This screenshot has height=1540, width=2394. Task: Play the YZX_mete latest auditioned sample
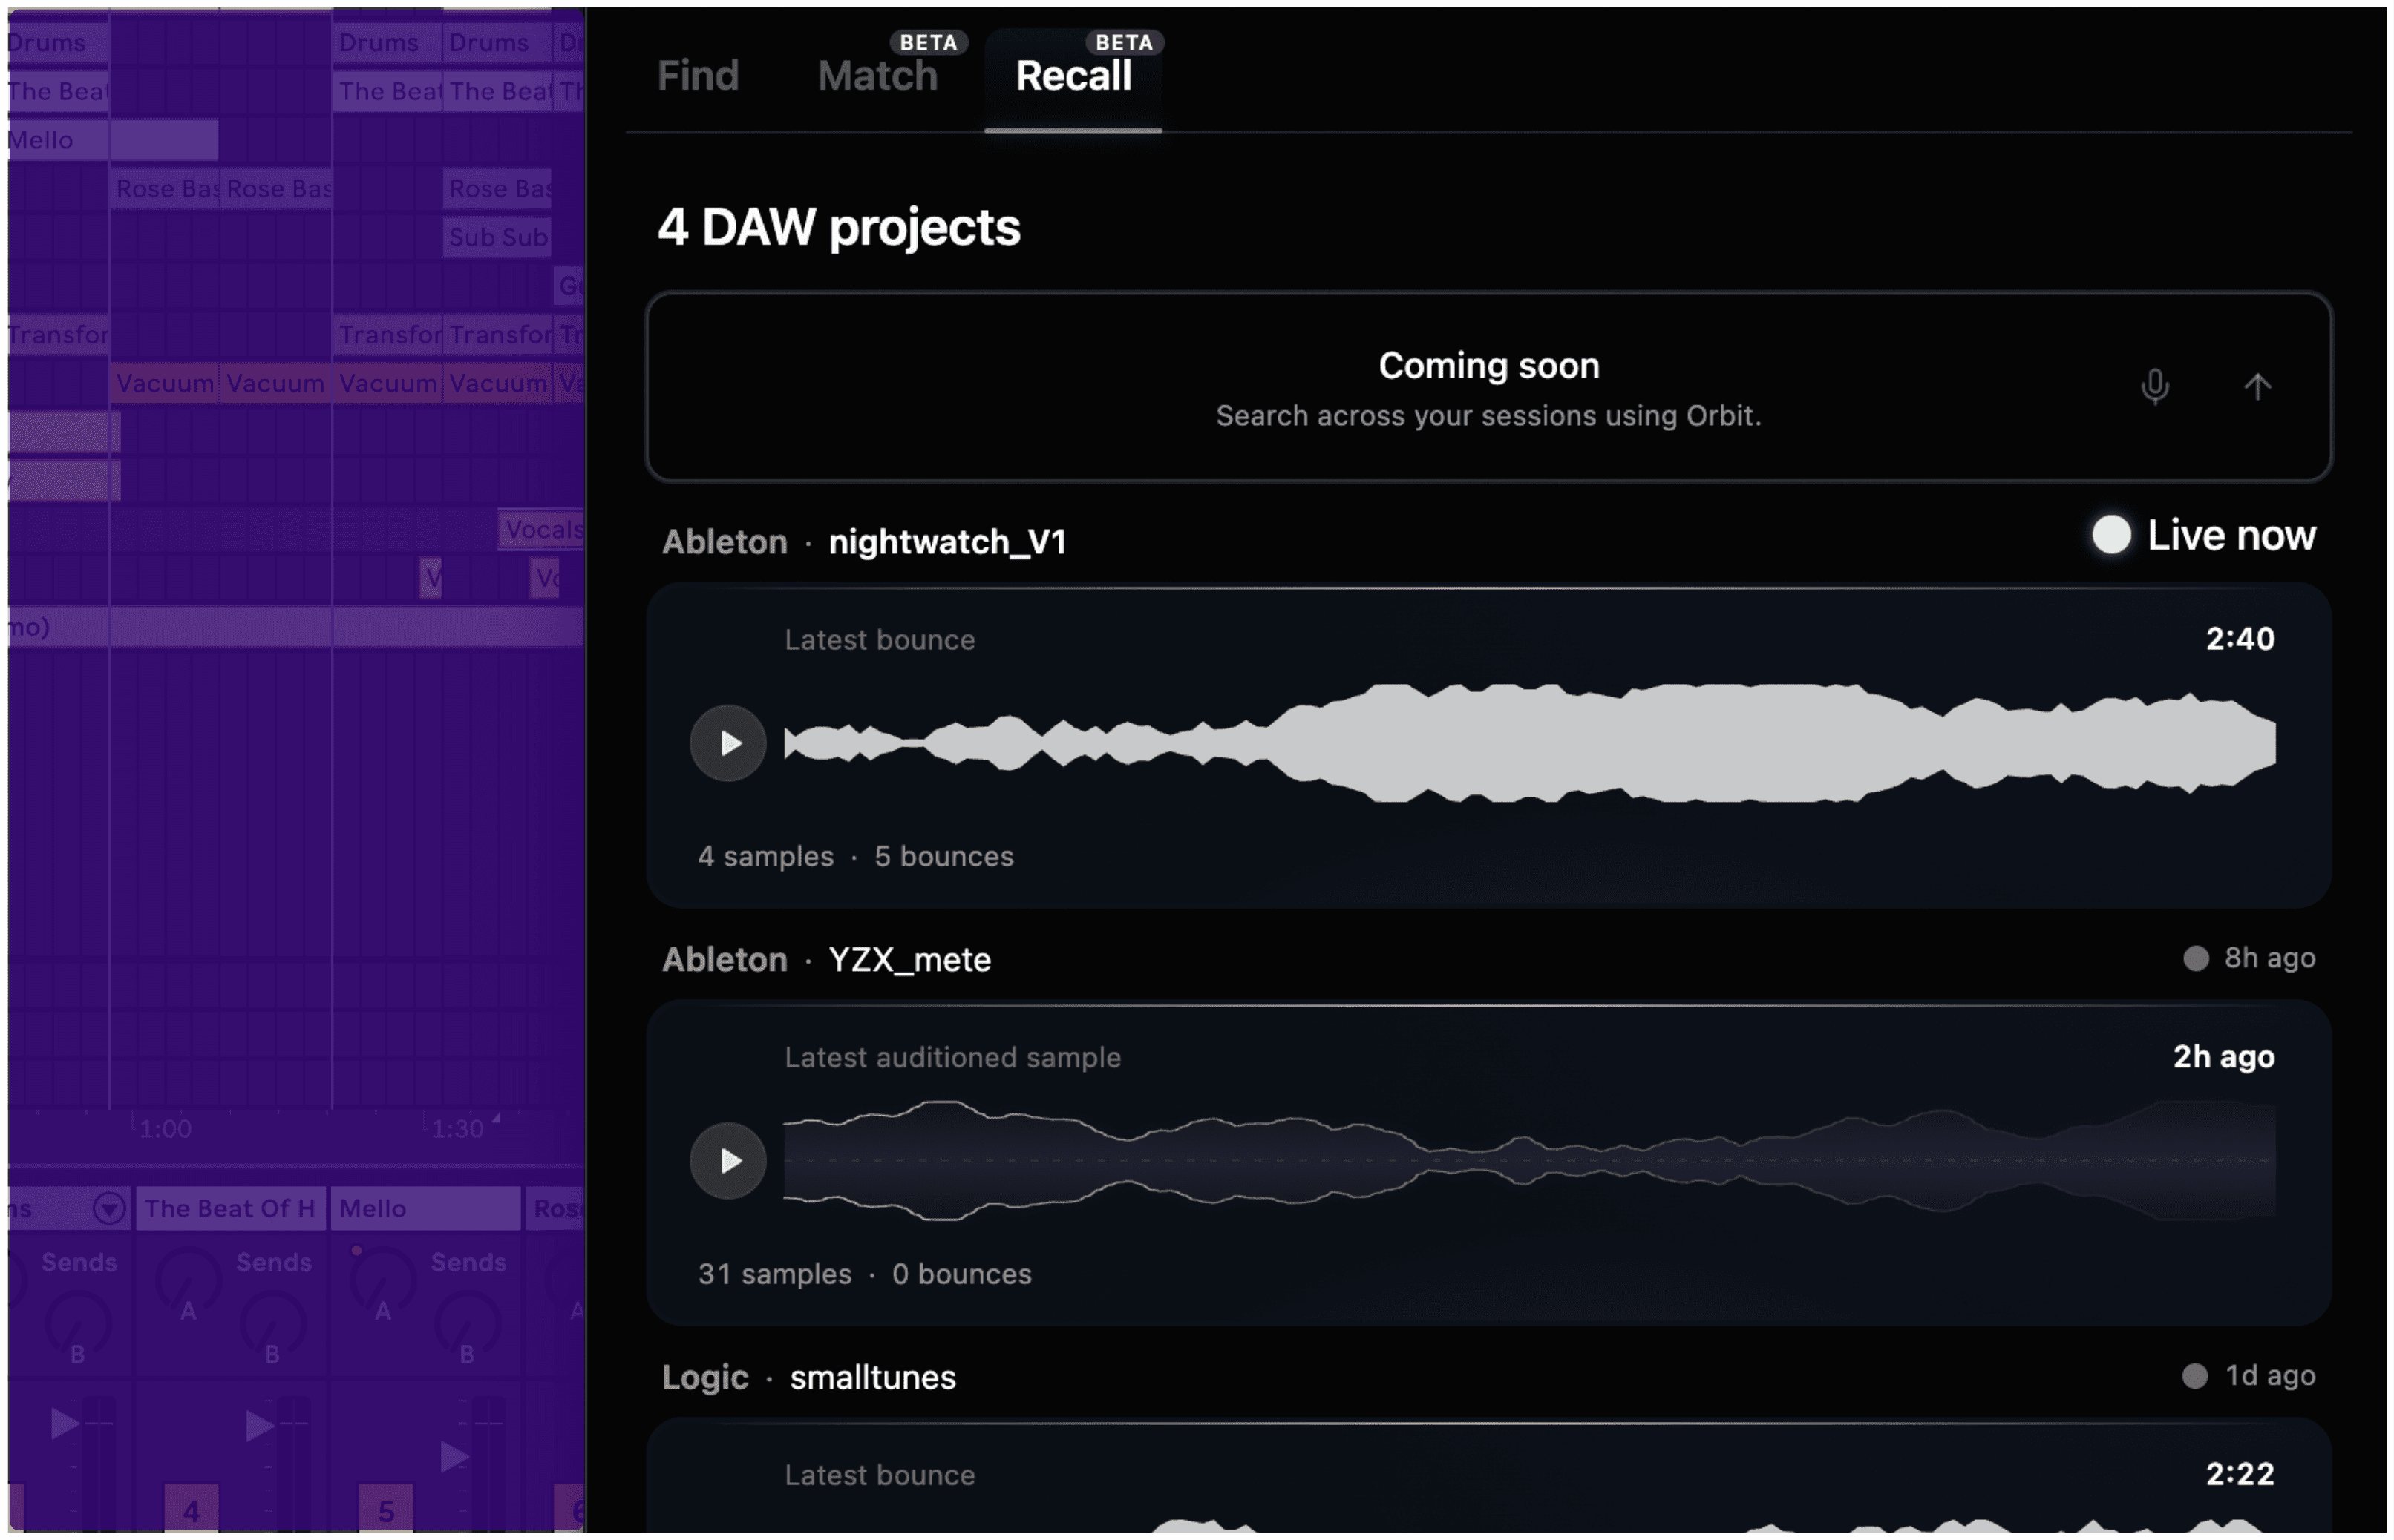tap(728, 1161)
